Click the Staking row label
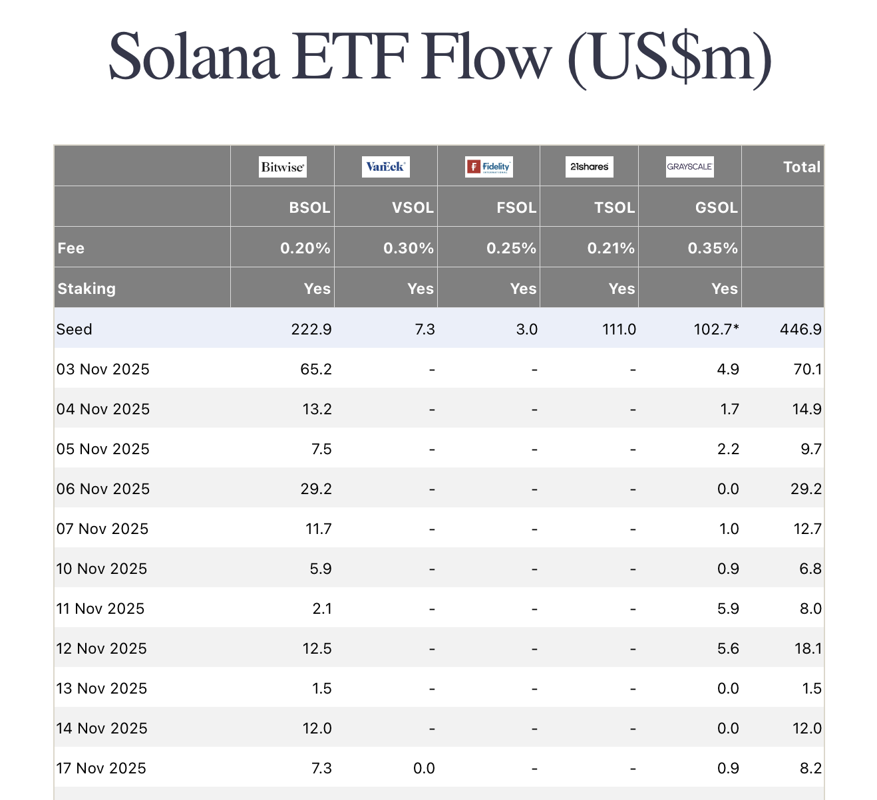 tap(87, 289)
